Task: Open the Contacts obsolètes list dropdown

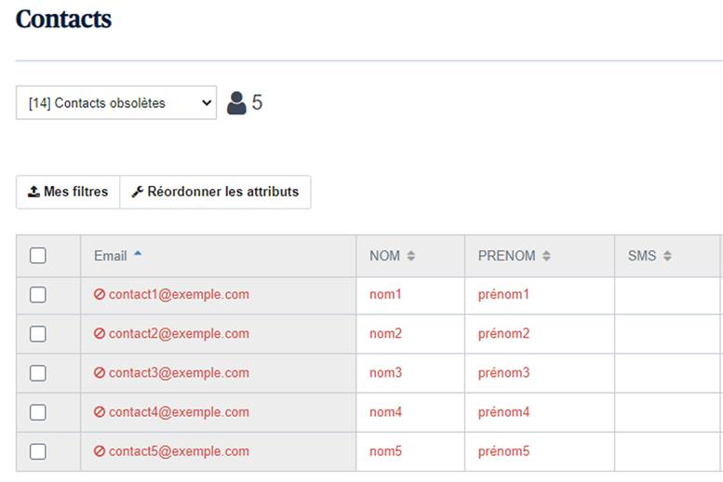Action: tap(116, 103)
